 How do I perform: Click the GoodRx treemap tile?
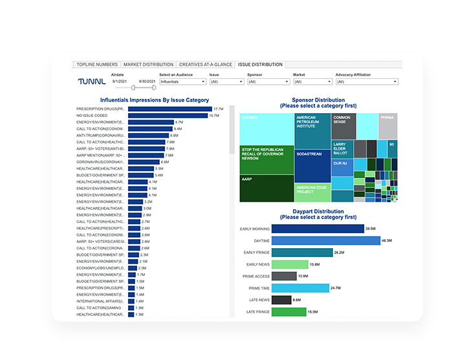pos(266,129)
